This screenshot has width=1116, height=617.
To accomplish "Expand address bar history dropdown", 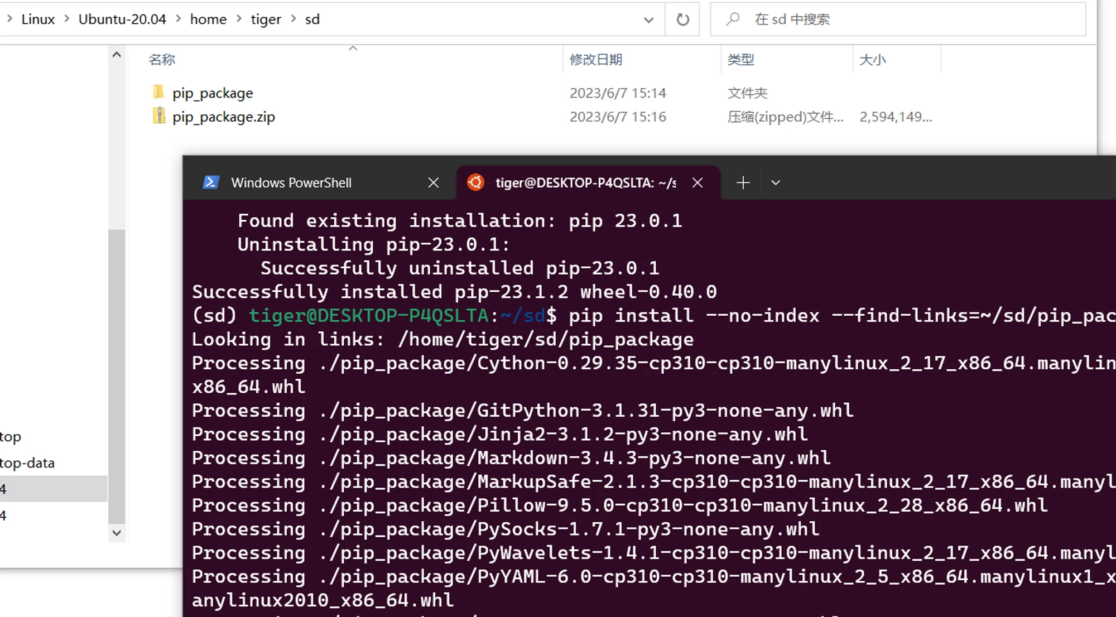I will [648, 20].
